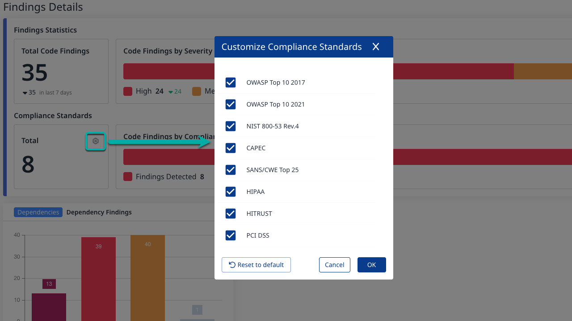This screenshot has width=572, height=321.
Task: Click the High severity red swatch
Action: tap(128, 91)
